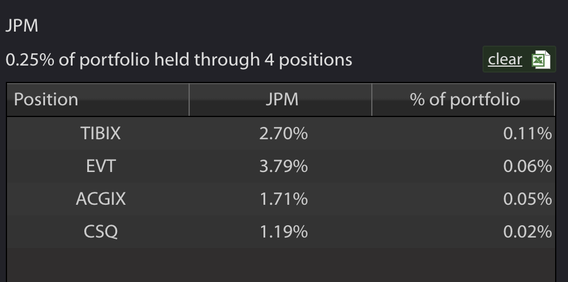
Task: Click 0.11% portfolio value for TIBIX
Action: 528,133
